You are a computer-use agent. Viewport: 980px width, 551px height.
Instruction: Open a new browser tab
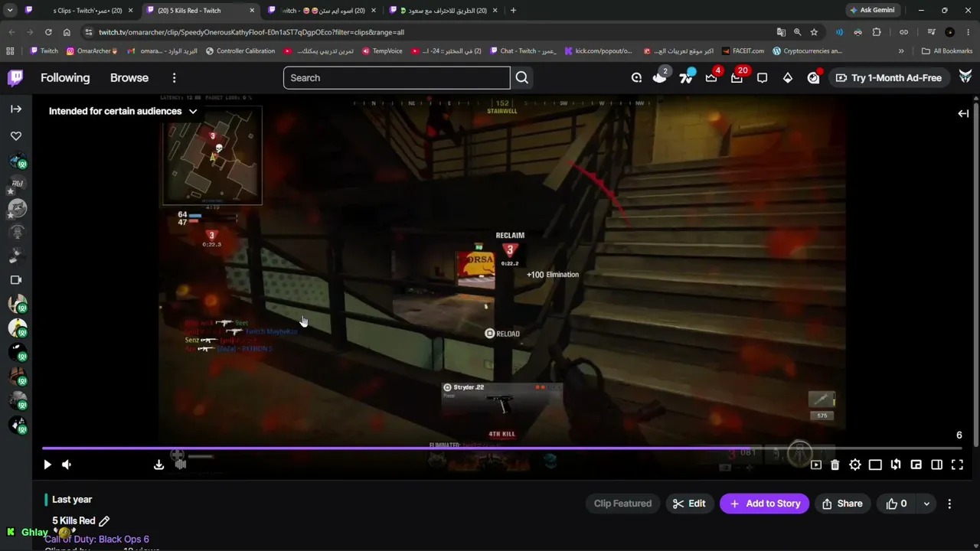pyautogui.click(x=513, y=11)
